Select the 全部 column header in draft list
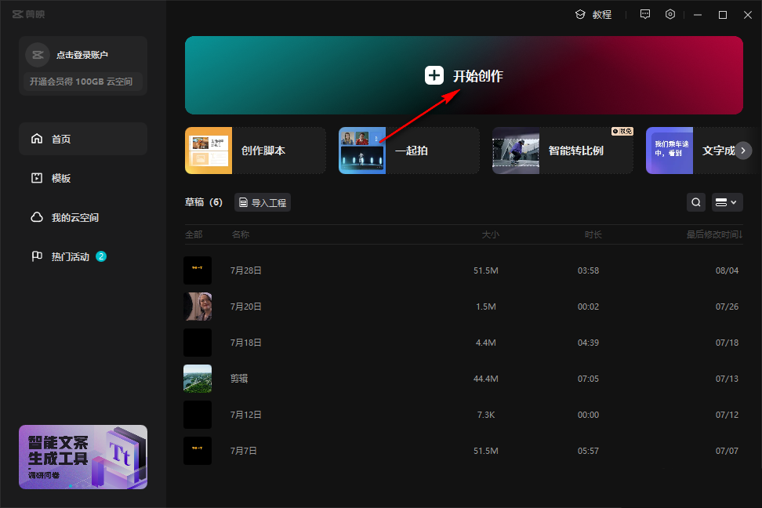Screen dimensions: 762x508 point(194,234)
